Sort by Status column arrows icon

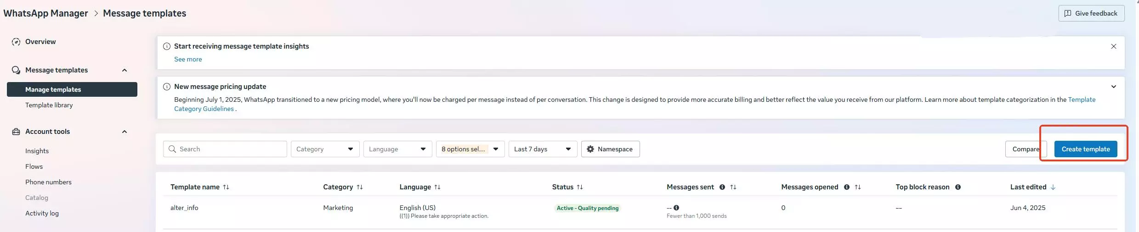(x=580, y=187)
